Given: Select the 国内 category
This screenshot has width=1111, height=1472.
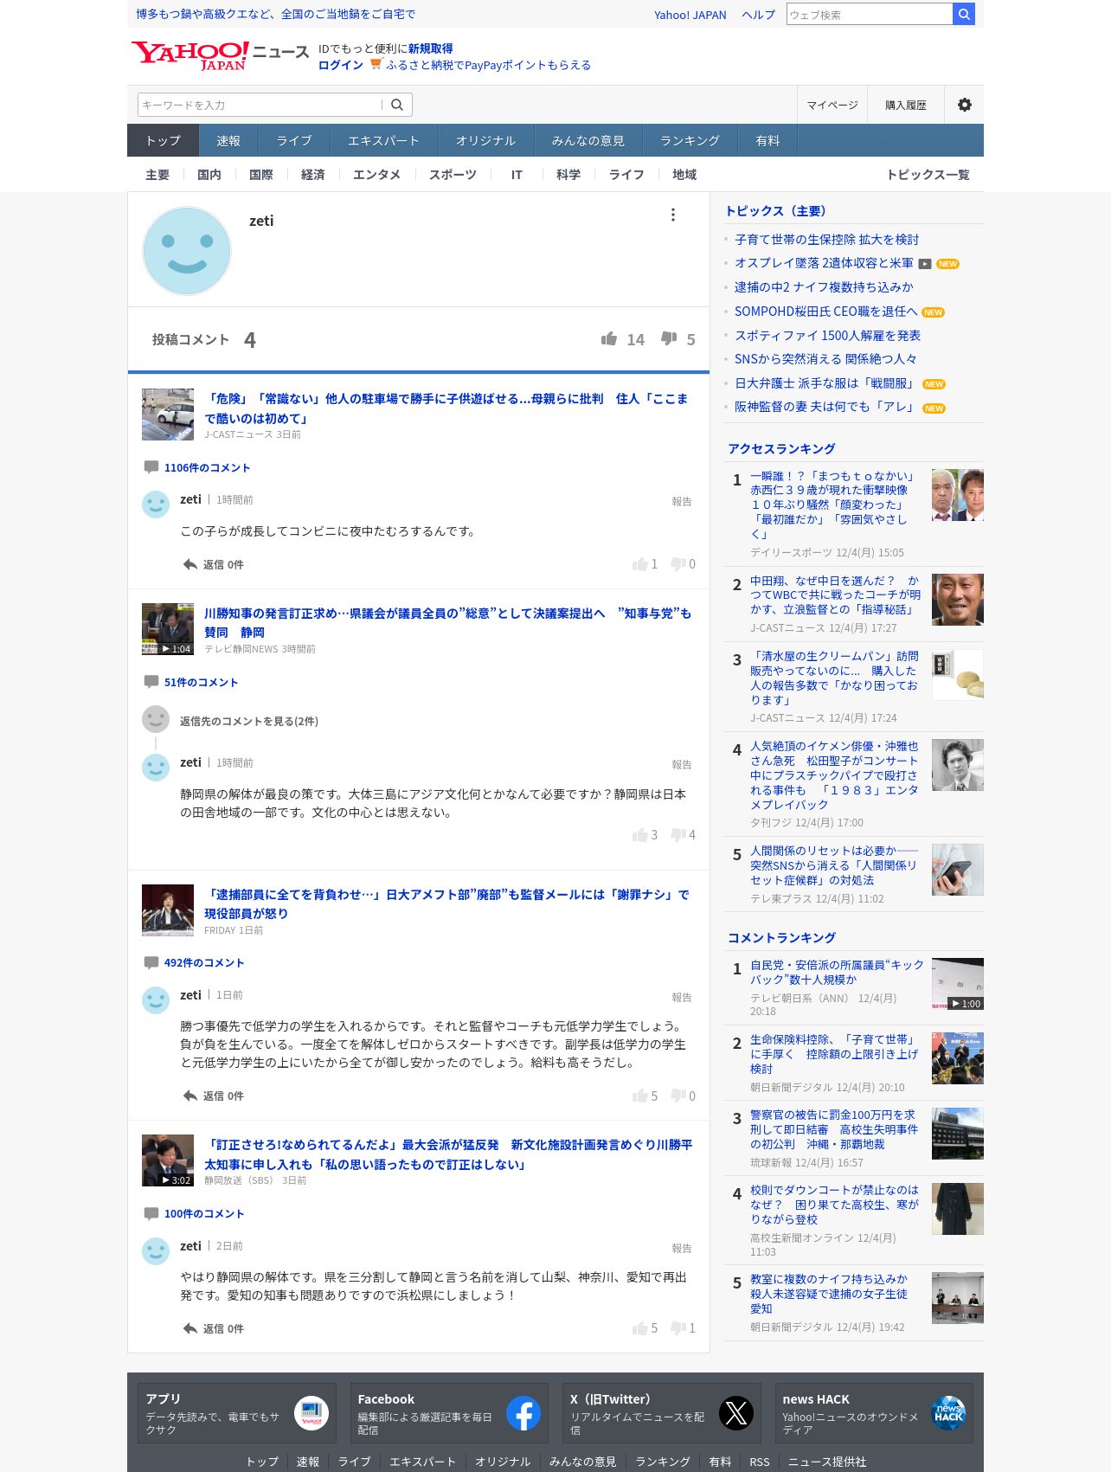Looking at the screenshot, I should coord(209,175).
